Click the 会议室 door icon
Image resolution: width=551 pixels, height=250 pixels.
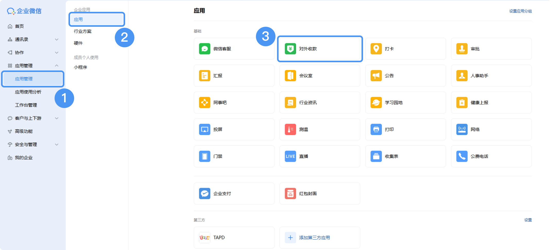(x=290, y=76)
